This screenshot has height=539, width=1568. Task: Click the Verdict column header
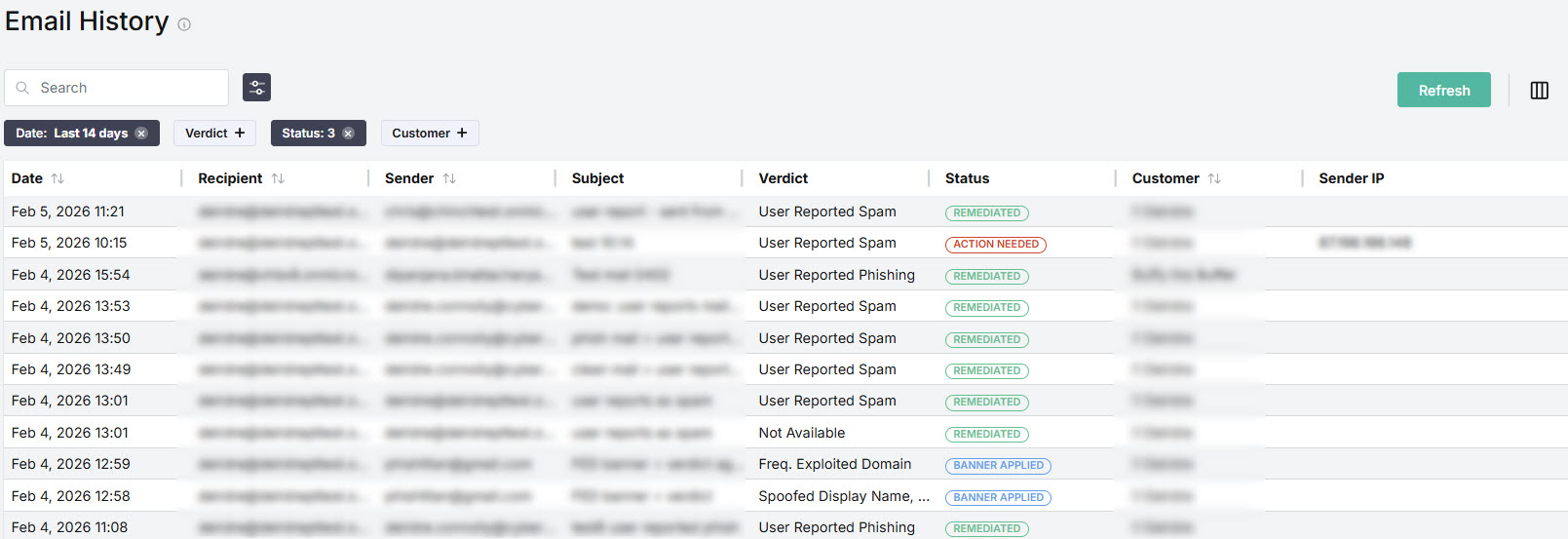pyautogui.click(x=784, y=178)
